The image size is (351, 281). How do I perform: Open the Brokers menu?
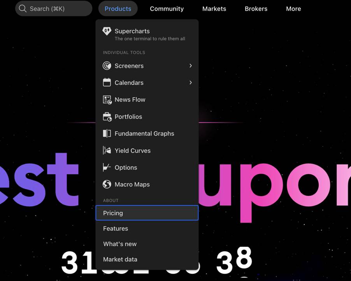[256, 9]
